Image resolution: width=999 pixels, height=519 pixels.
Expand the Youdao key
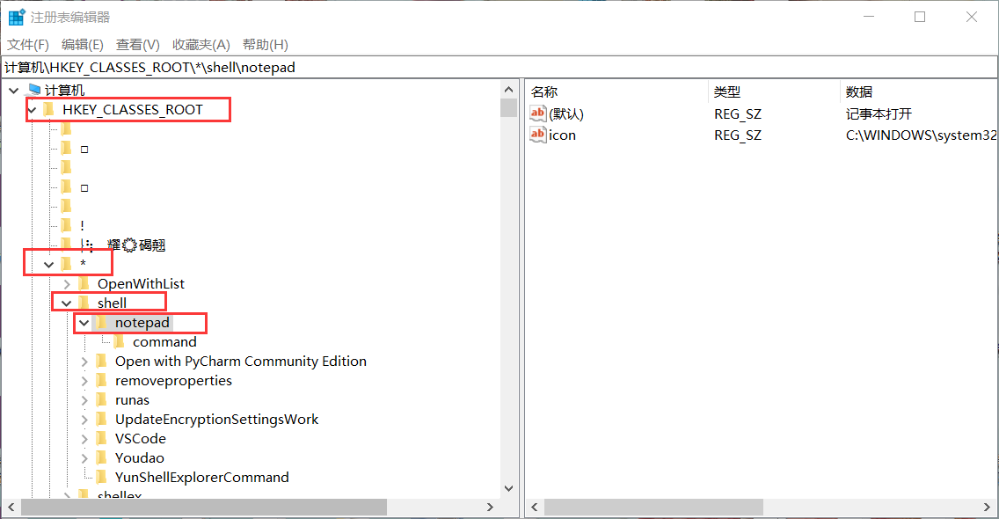pyautogui.click(x=84, y=458)
